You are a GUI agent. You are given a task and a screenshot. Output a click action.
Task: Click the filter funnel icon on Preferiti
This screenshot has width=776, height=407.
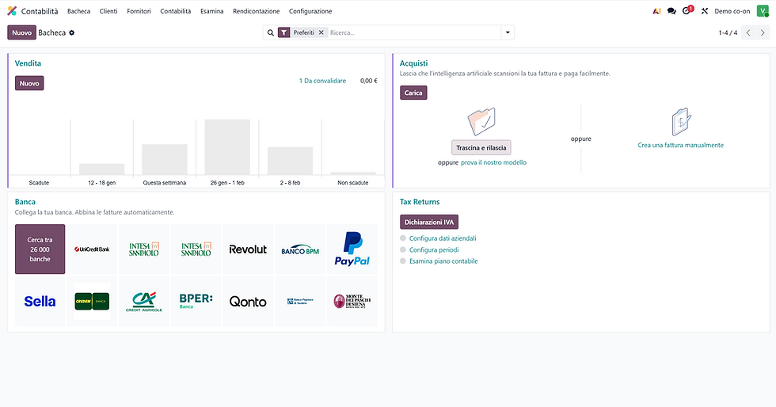(x=283, y=32)
